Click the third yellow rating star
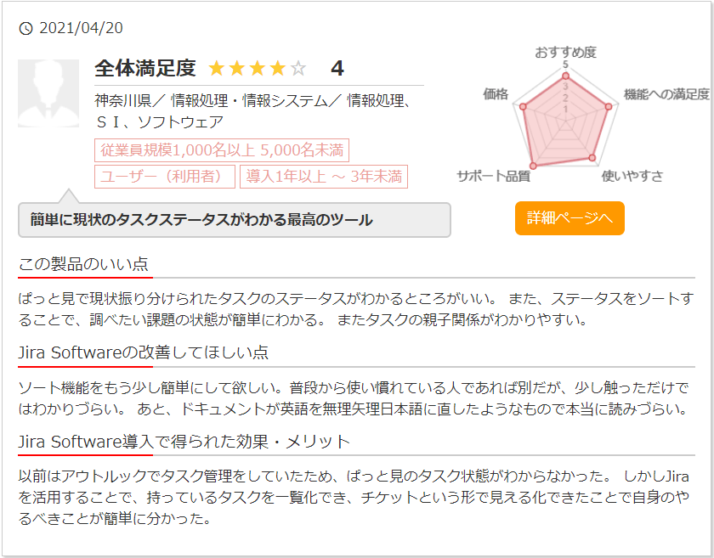Screen dimensions: 714x558 click(x=257, y=69)
